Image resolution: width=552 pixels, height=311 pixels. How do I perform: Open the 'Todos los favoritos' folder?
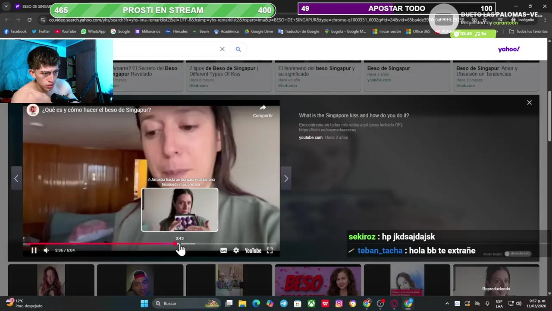coord(528,32)
